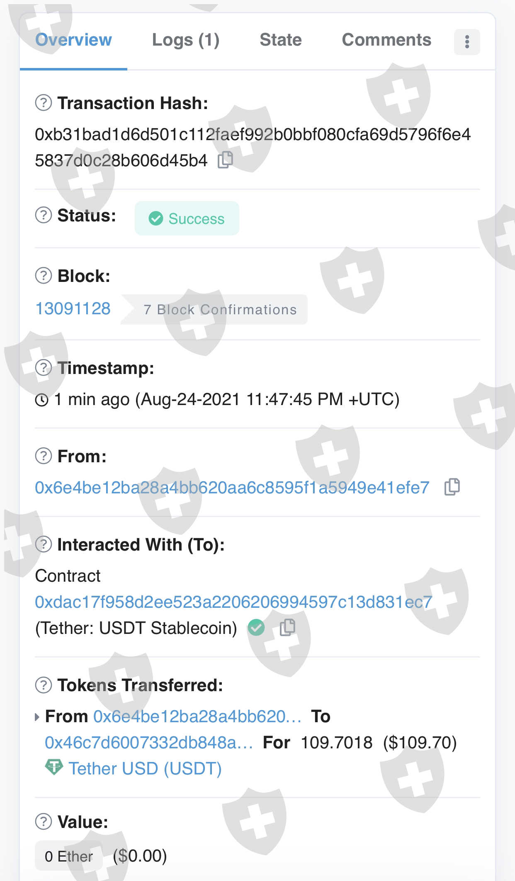This screenshot has width=515, height=881.
Task: Open block 13091128 link
Action: (73, 309)
